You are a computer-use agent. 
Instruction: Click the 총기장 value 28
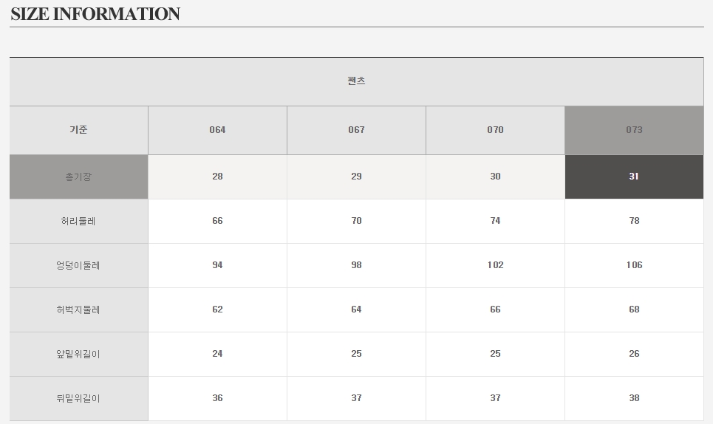217,177
